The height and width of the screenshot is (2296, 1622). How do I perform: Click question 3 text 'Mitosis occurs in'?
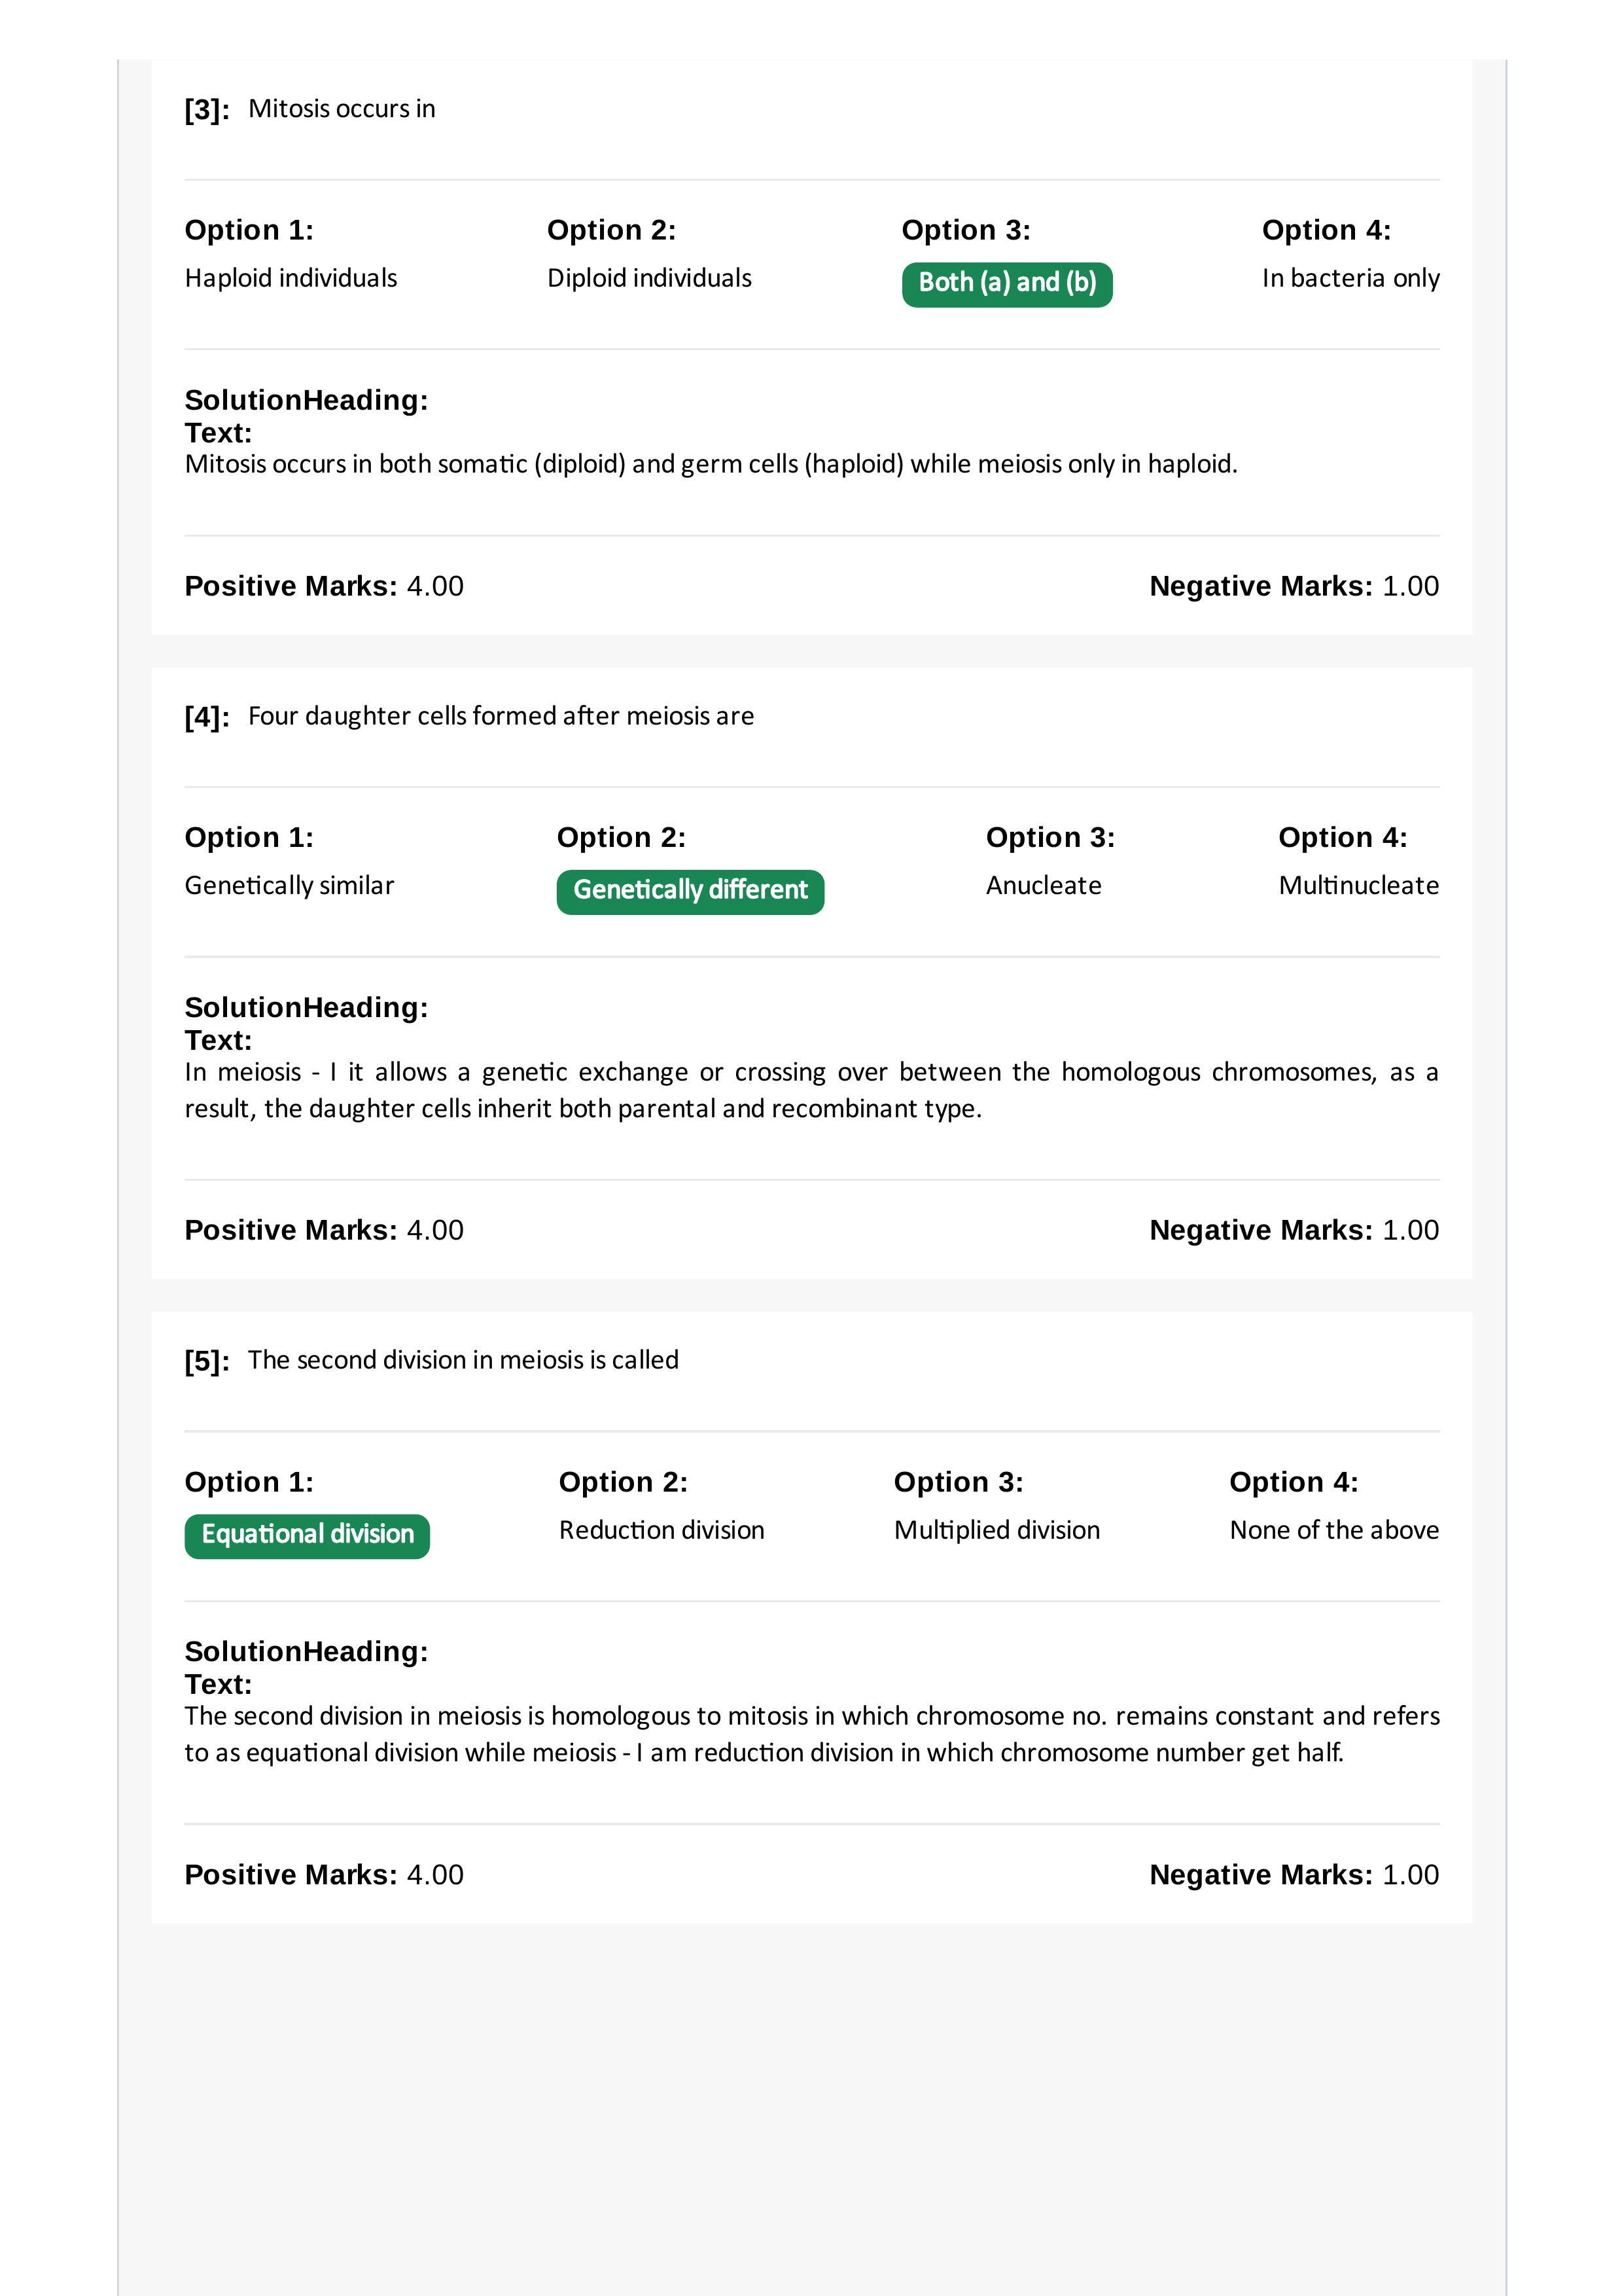(342, 108)
